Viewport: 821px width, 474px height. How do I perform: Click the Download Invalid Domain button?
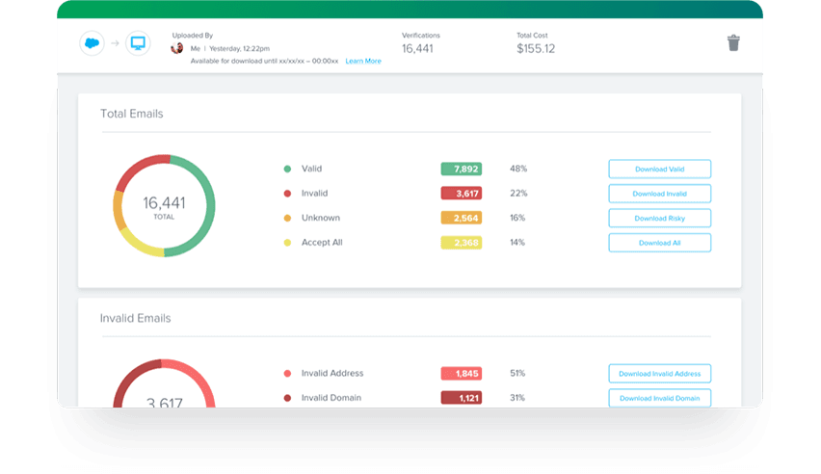point(659,398)
